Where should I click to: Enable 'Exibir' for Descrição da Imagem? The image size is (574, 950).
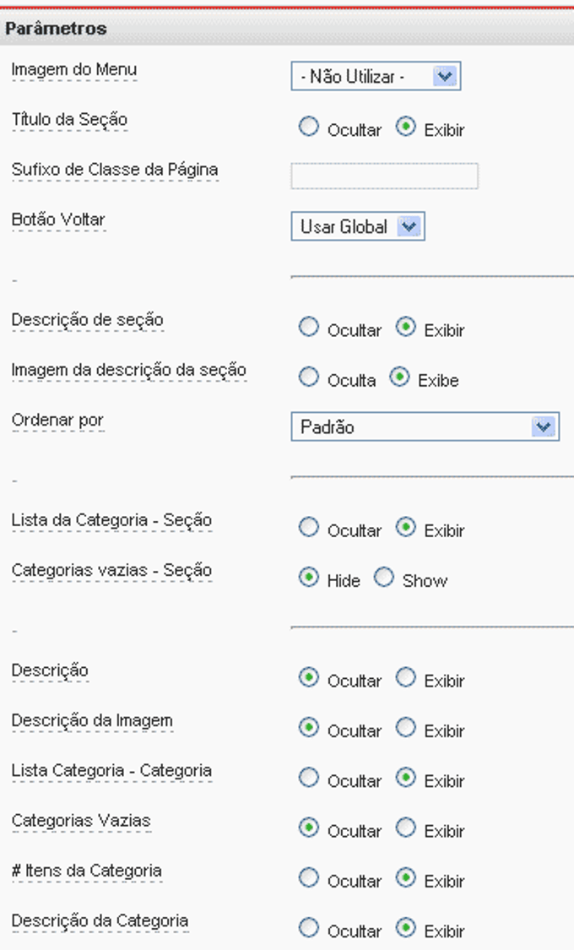(x=407, y=727)
